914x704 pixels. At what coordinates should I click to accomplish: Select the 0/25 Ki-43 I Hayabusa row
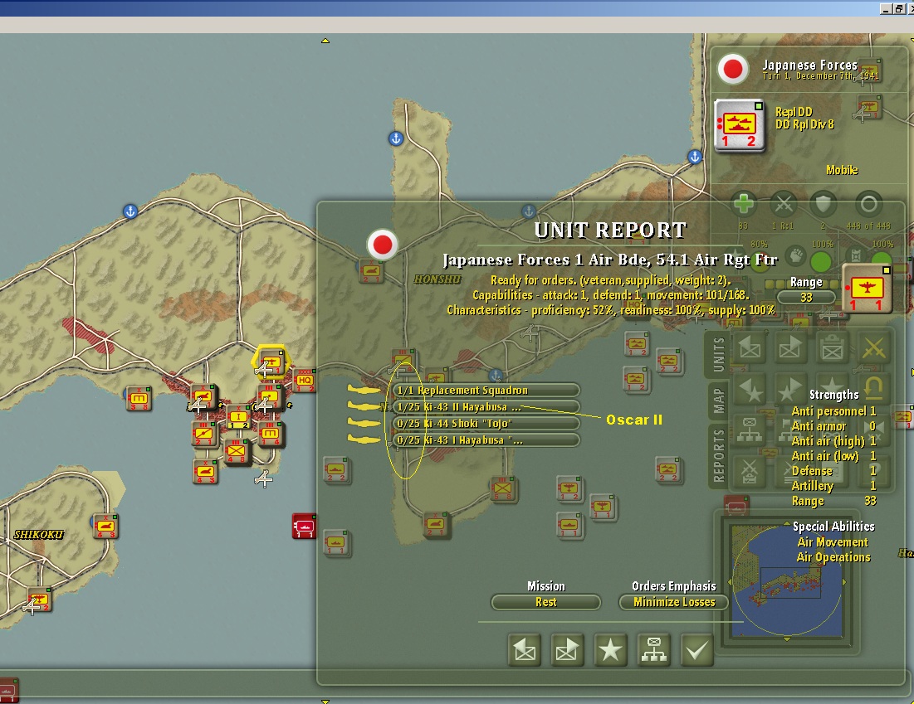coord(486,440)
